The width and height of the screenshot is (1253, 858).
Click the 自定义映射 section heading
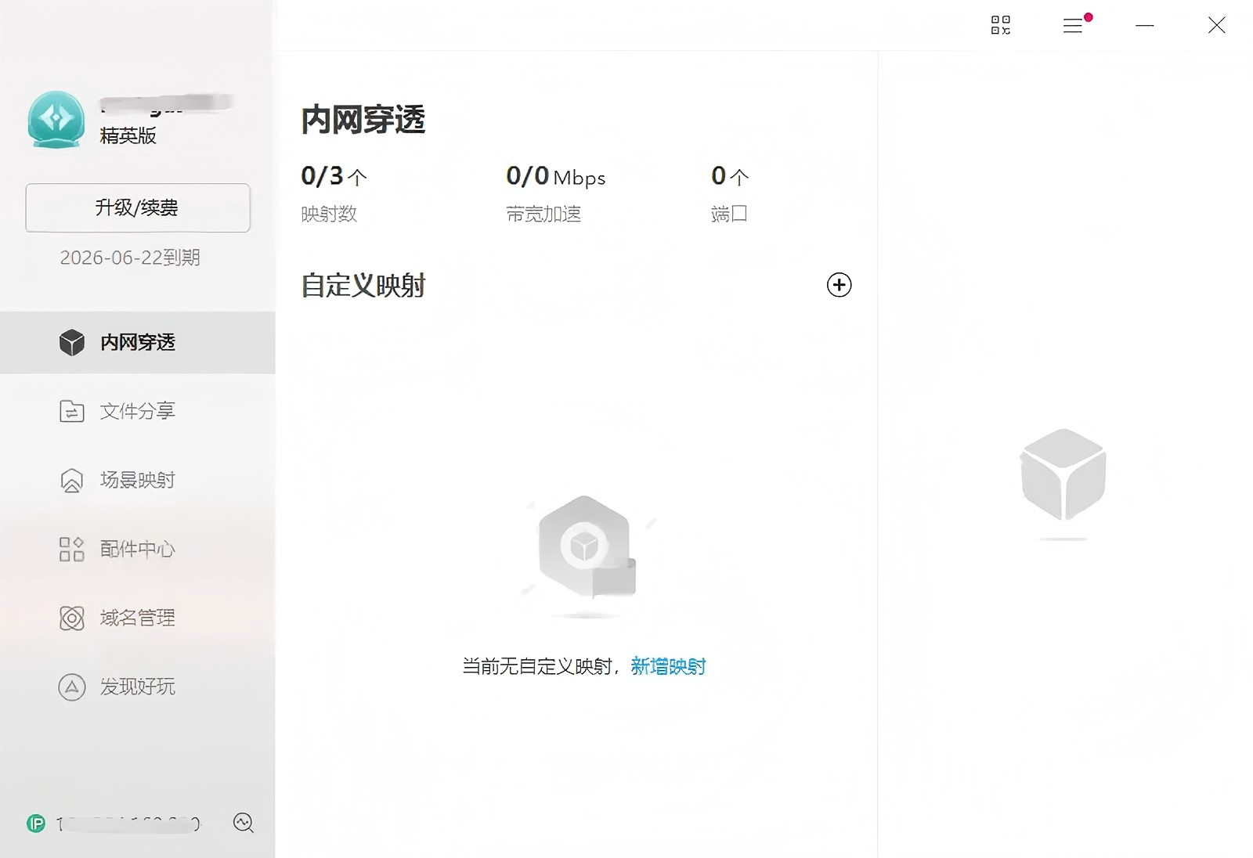click(x=363, y=285)
